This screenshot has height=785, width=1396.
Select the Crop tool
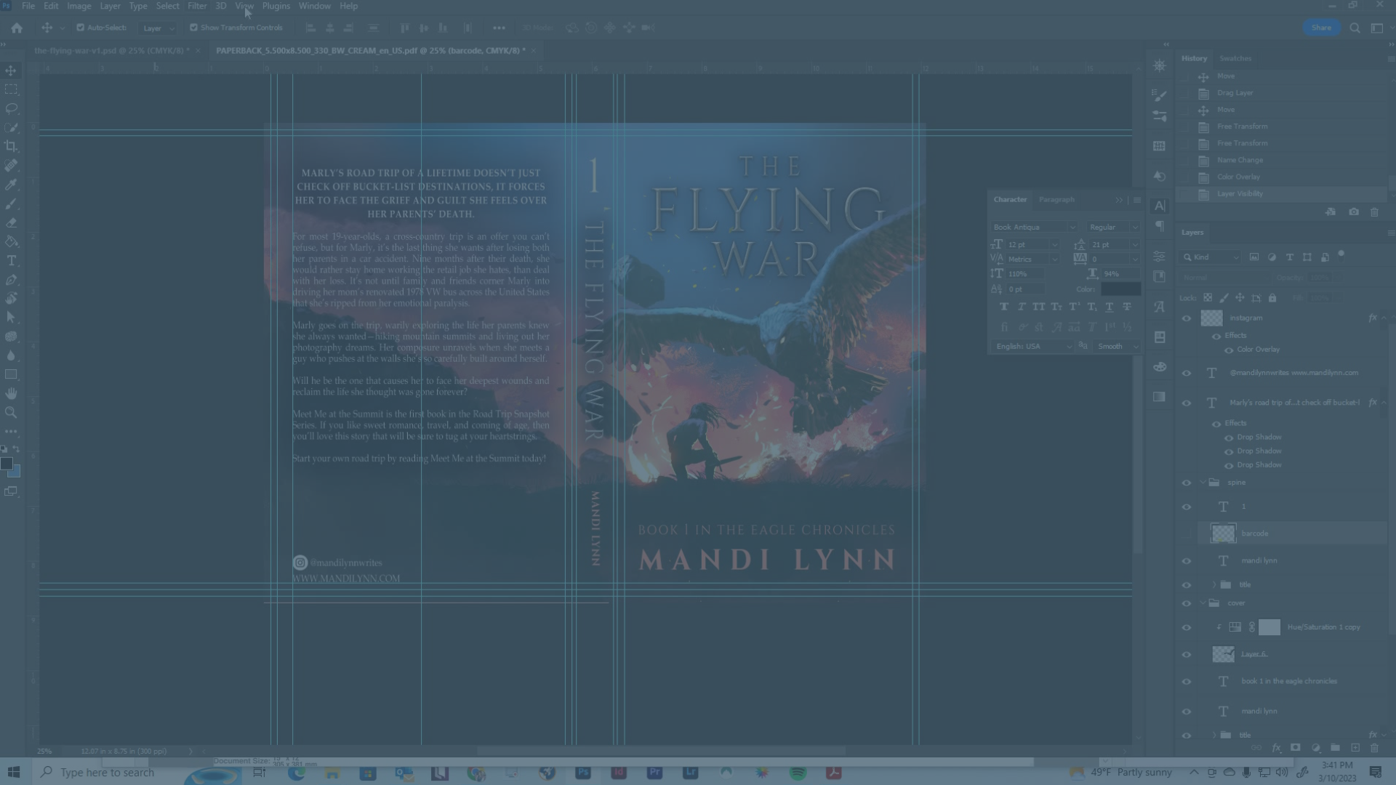11,146
